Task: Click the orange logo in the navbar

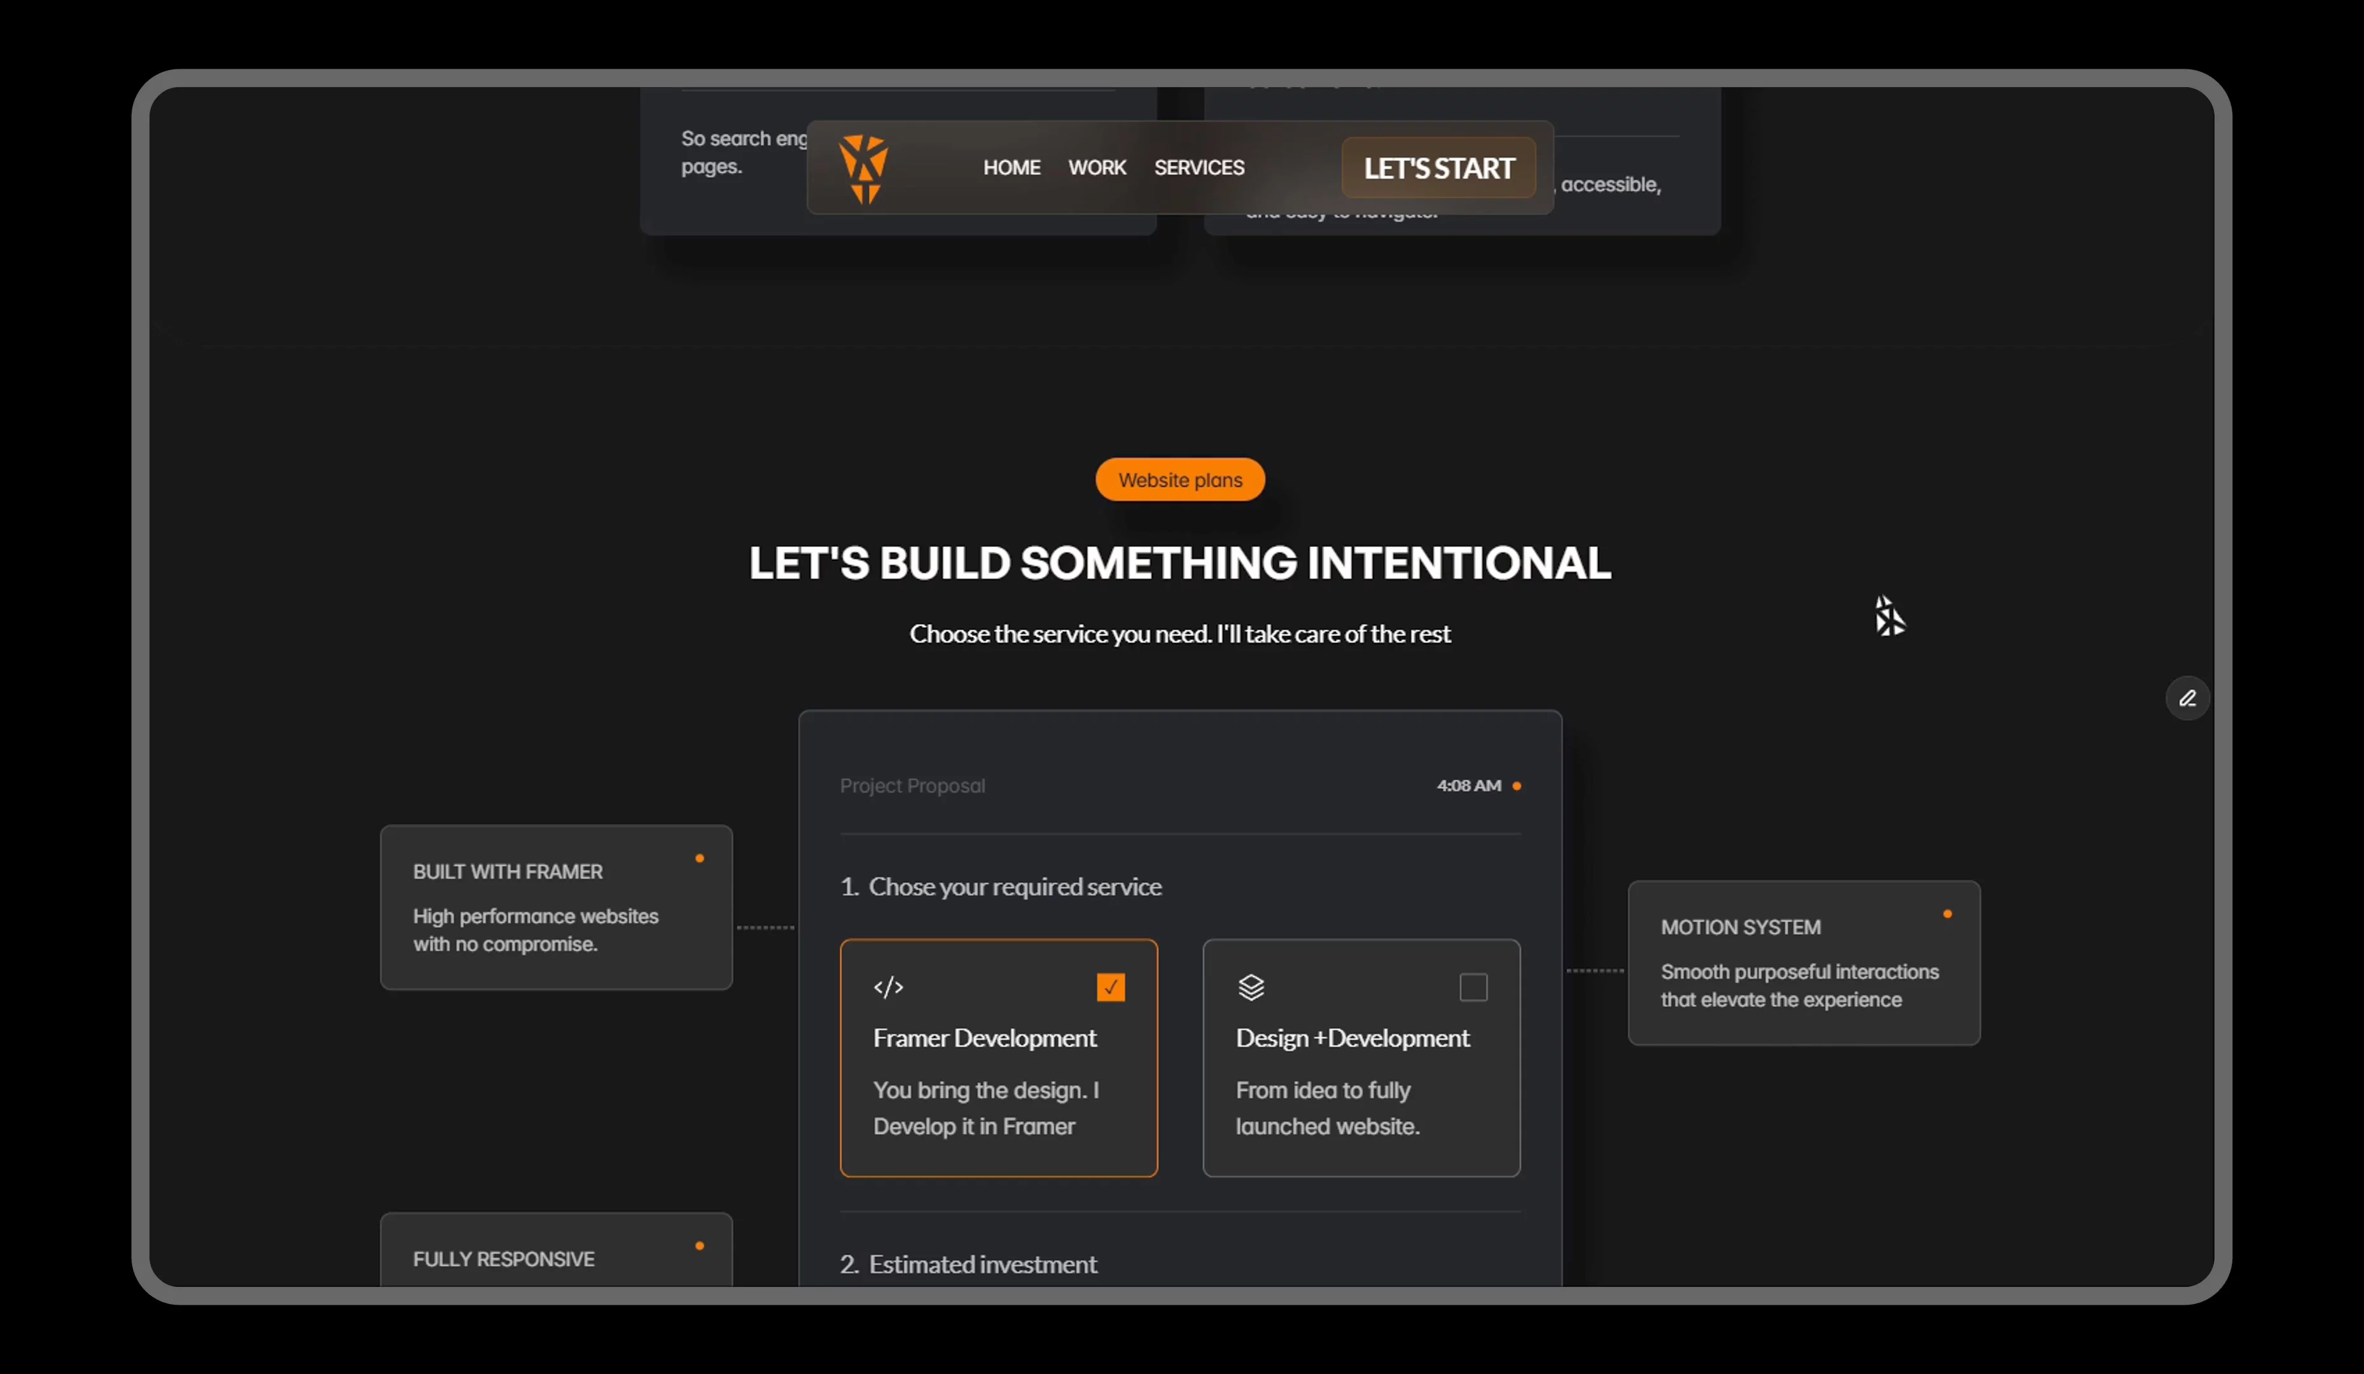Action: (863, 169)
